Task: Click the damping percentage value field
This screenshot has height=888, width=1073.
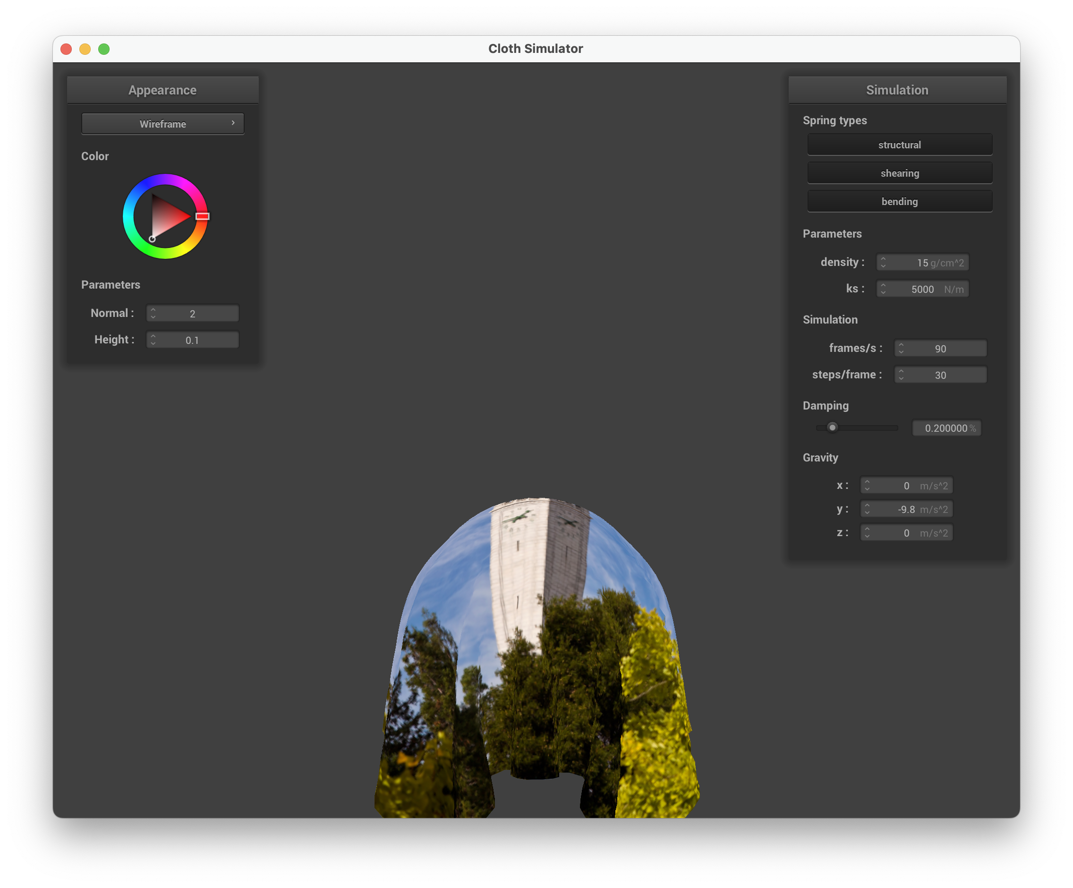Action: tap(946, 428)
